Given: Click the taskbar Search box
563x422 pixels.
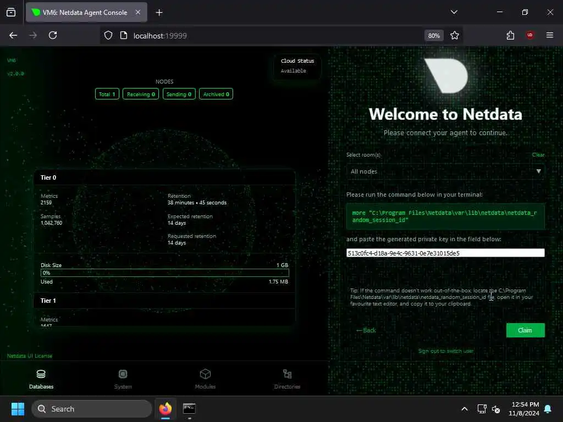Looking at the screenshot, I should pos(92,409).
